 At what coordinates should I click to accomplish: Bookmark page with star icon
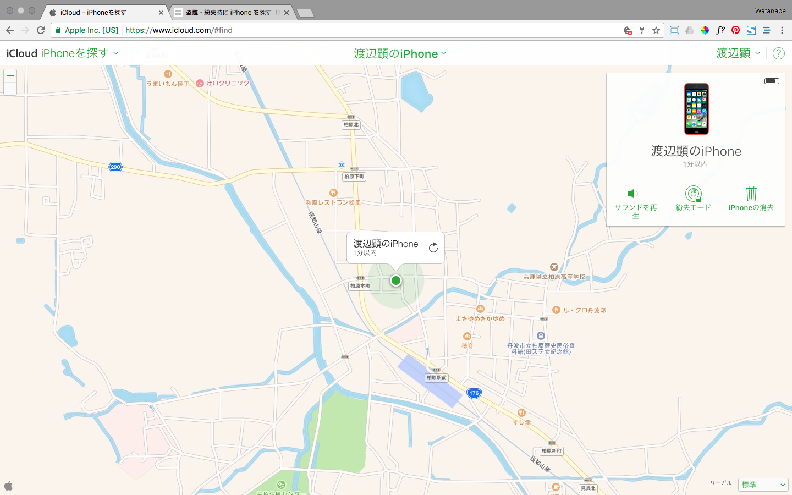[656, 30]
